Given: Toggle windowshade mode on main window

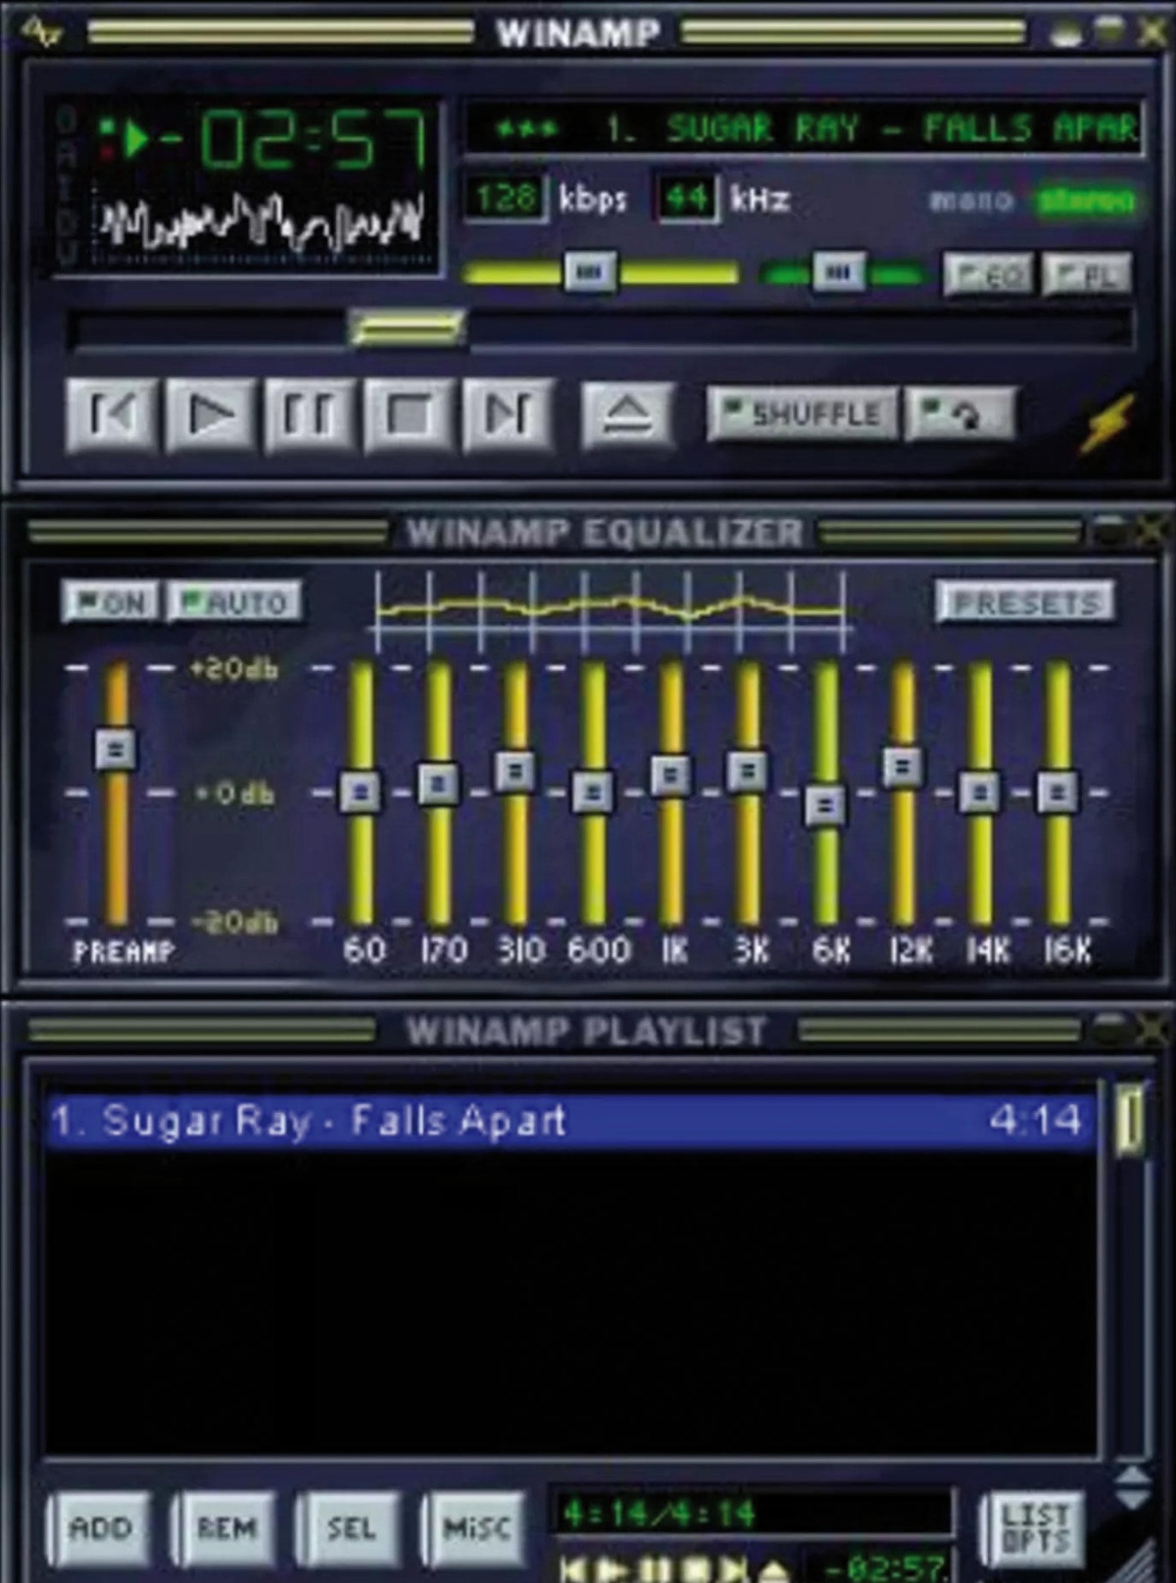Looking at the screenshot, I should click(x=1109, y=31).
